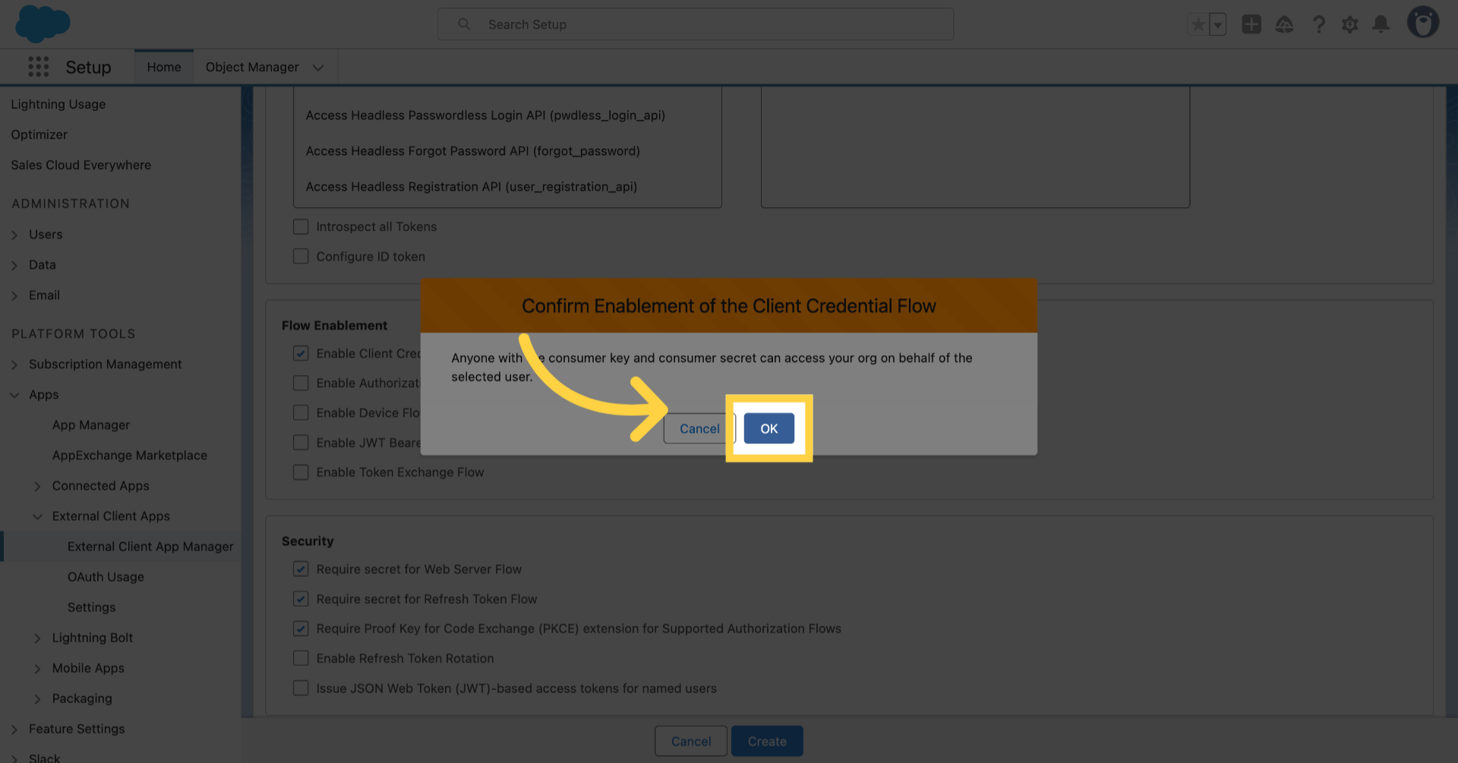The image size is (1458, 763).
Task: Open the Object Manager tab
Action: click(x=252, y=67)
